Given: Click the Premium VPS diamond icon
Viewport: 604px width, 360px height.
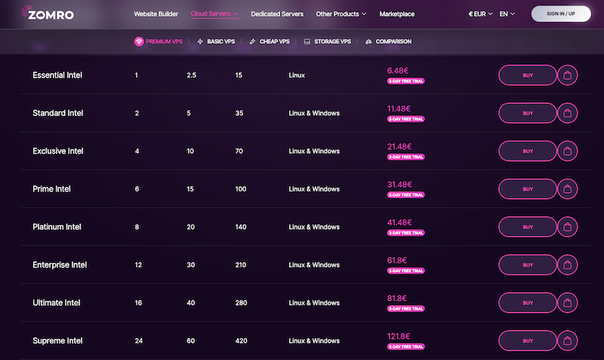Looking at the screenshot, I should 139,41.
